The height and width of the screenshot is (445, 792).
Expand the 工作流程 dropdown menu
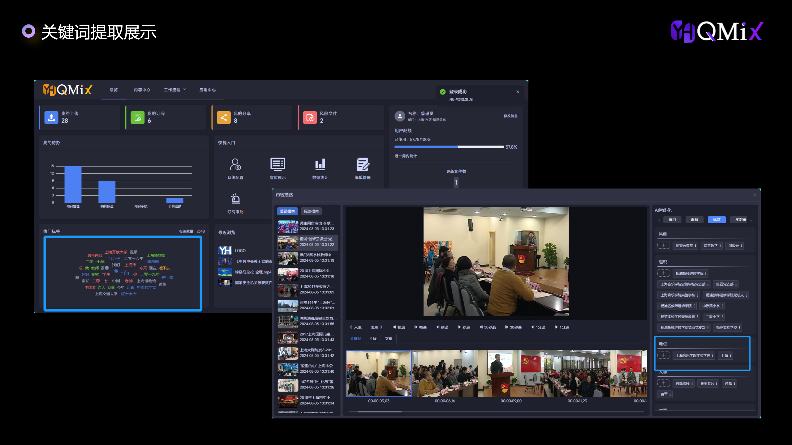(175, 90)
